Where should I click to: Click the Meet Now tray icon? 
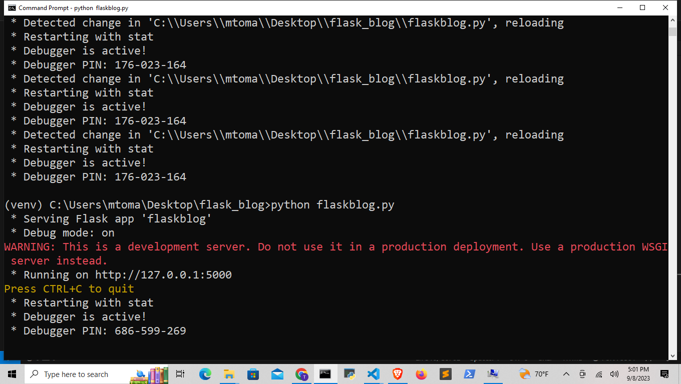click(x=582, y=374)
